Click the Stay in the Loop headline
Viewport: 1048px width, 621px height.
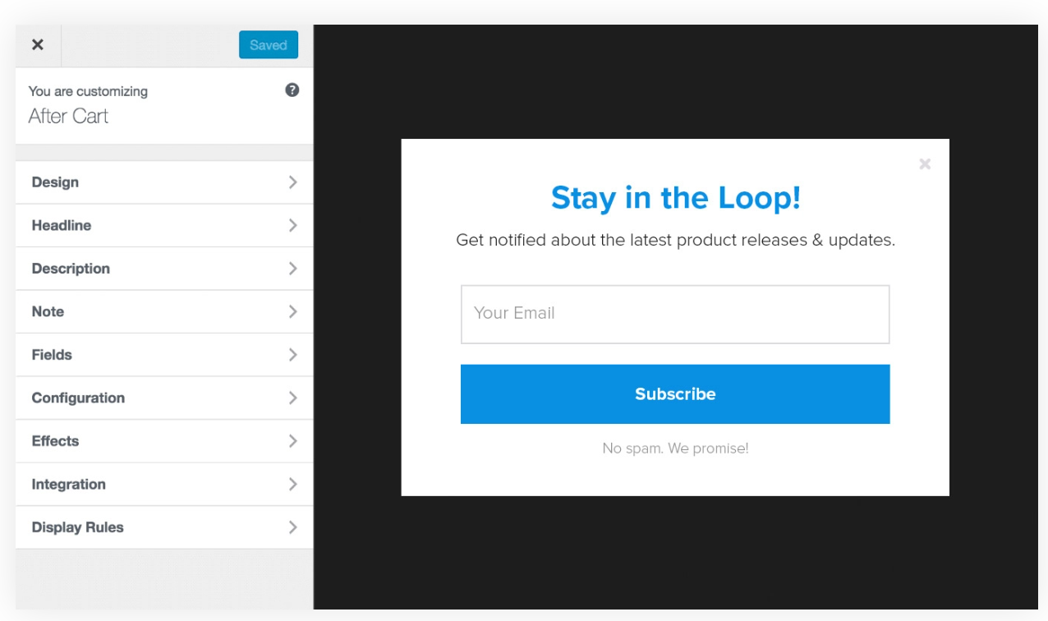(675, 198)
